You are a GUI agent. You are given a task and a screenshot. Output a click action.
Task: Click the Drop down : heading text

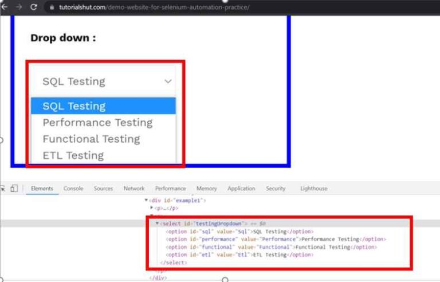click(63, 38)
